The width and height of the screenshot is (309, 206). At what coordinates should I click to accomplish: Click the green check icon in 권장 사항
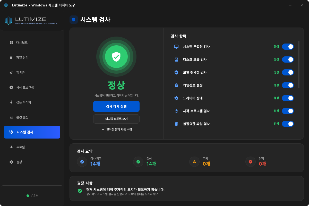(x=80, y=191)
